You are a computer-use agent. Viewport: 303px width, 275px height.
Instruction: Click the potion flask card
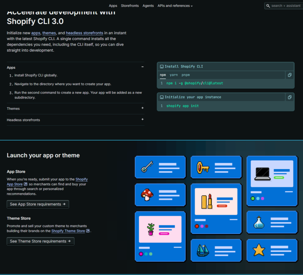point(272,222)
